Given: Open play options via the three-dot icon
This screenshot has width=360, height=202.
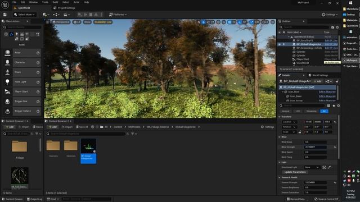Looking at the screenshot, I should (101, 15).
